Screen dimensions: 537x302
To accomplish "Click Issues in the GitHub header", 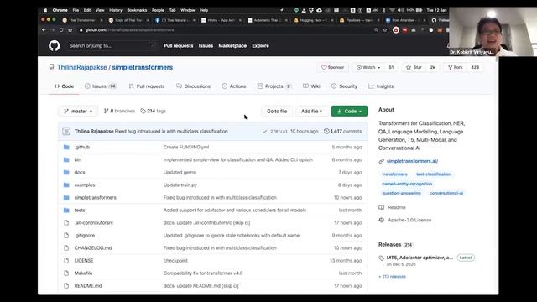I will coord(206,46).
